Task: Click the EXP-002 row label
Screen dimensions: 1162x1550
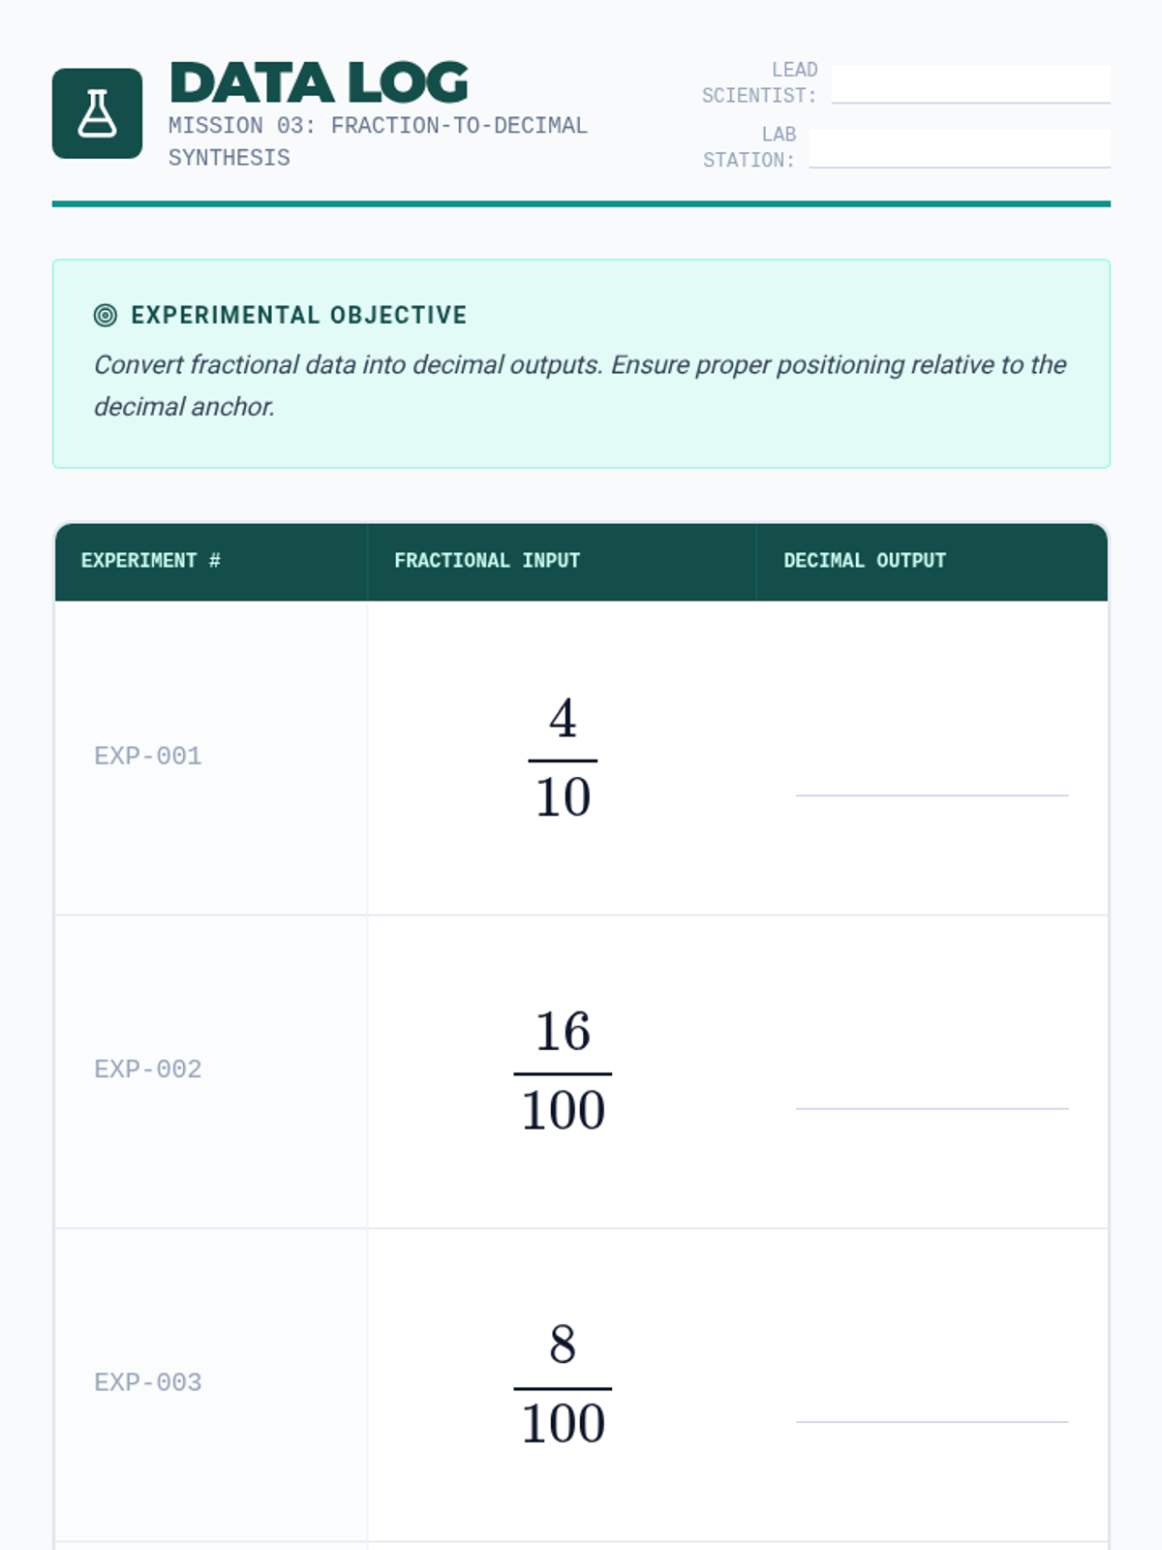Action: [148, 1069]
